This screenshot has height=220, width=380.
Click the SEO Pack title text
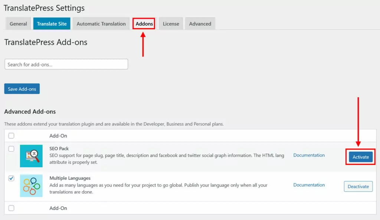click(x=59, y=149)
